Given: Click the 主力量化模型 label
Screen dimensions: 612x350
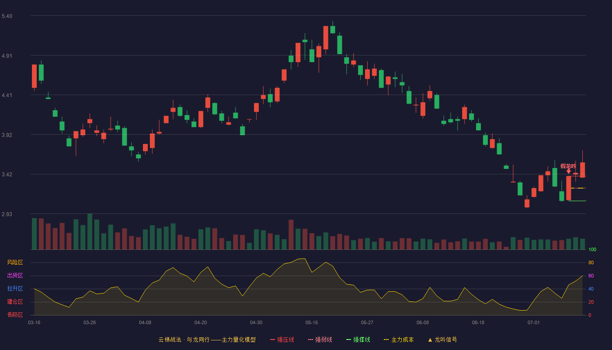Looking at the screenshot, I should tap(239, 339).
